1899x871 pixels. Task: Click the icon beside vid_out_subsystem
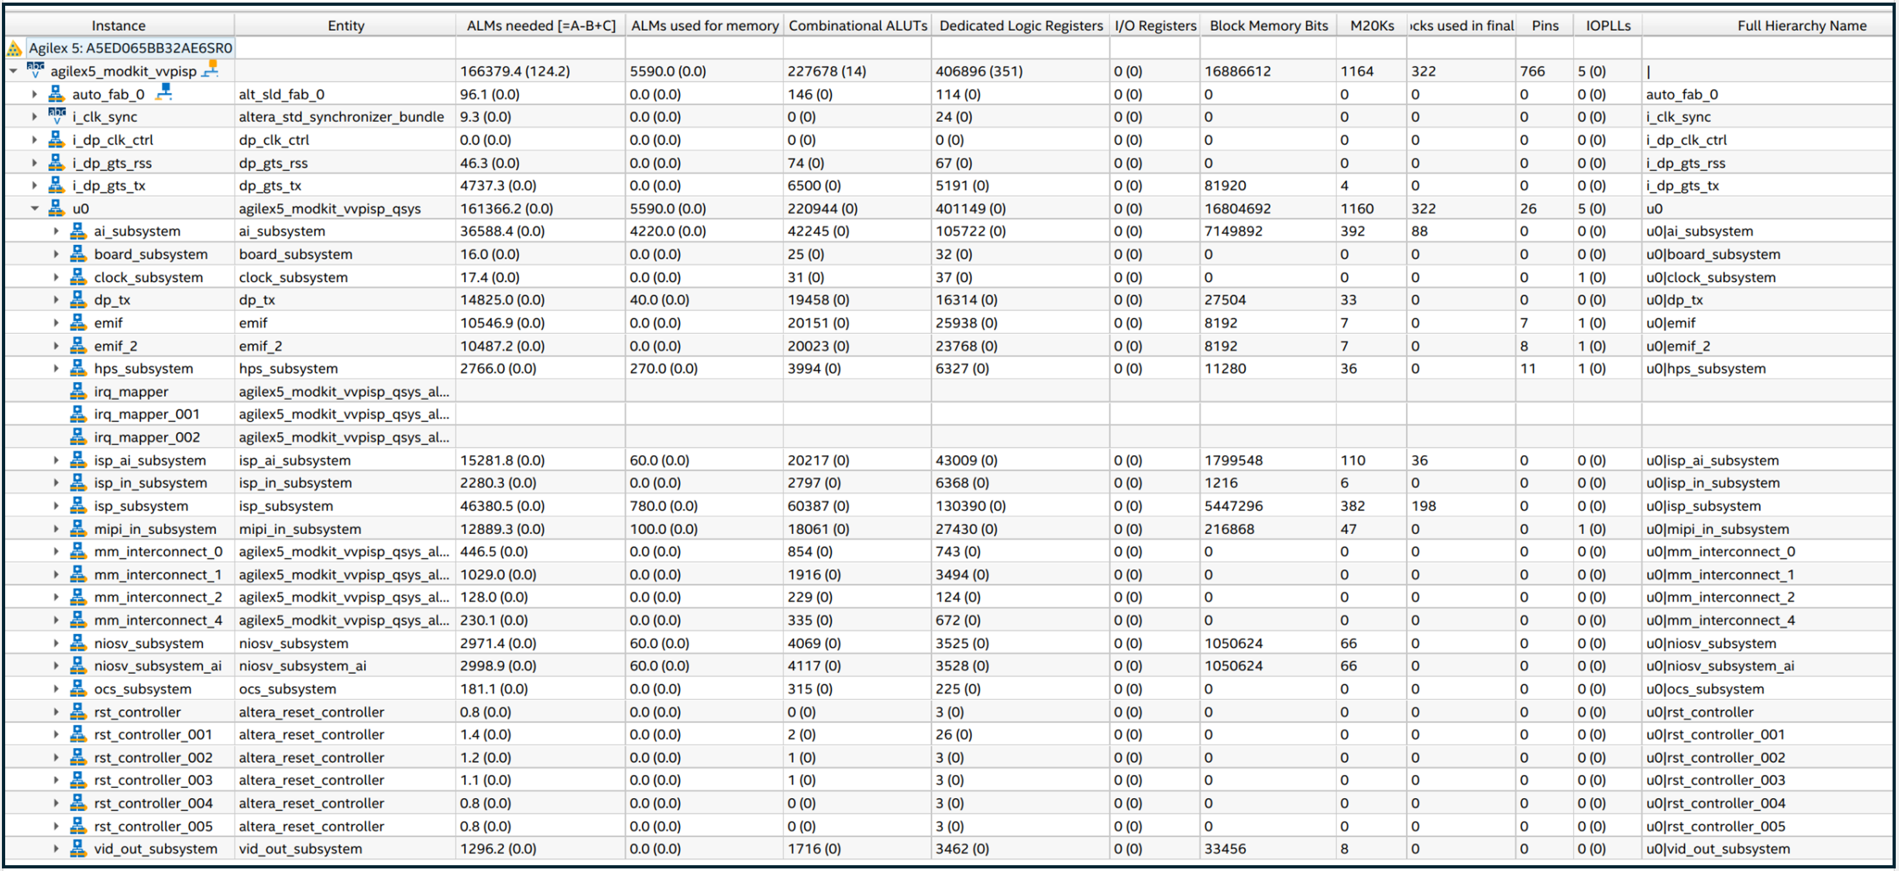(x=78, y=849)
